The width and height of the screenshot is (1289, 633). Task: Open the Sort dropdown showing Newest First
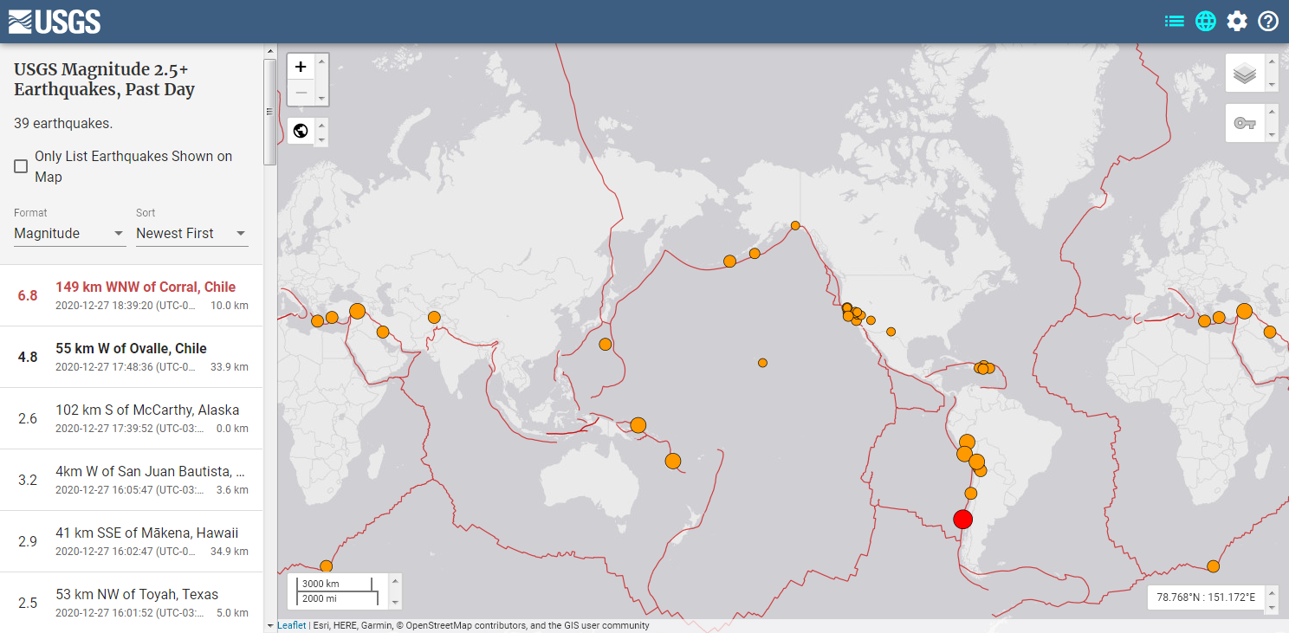tap(191, 234)
